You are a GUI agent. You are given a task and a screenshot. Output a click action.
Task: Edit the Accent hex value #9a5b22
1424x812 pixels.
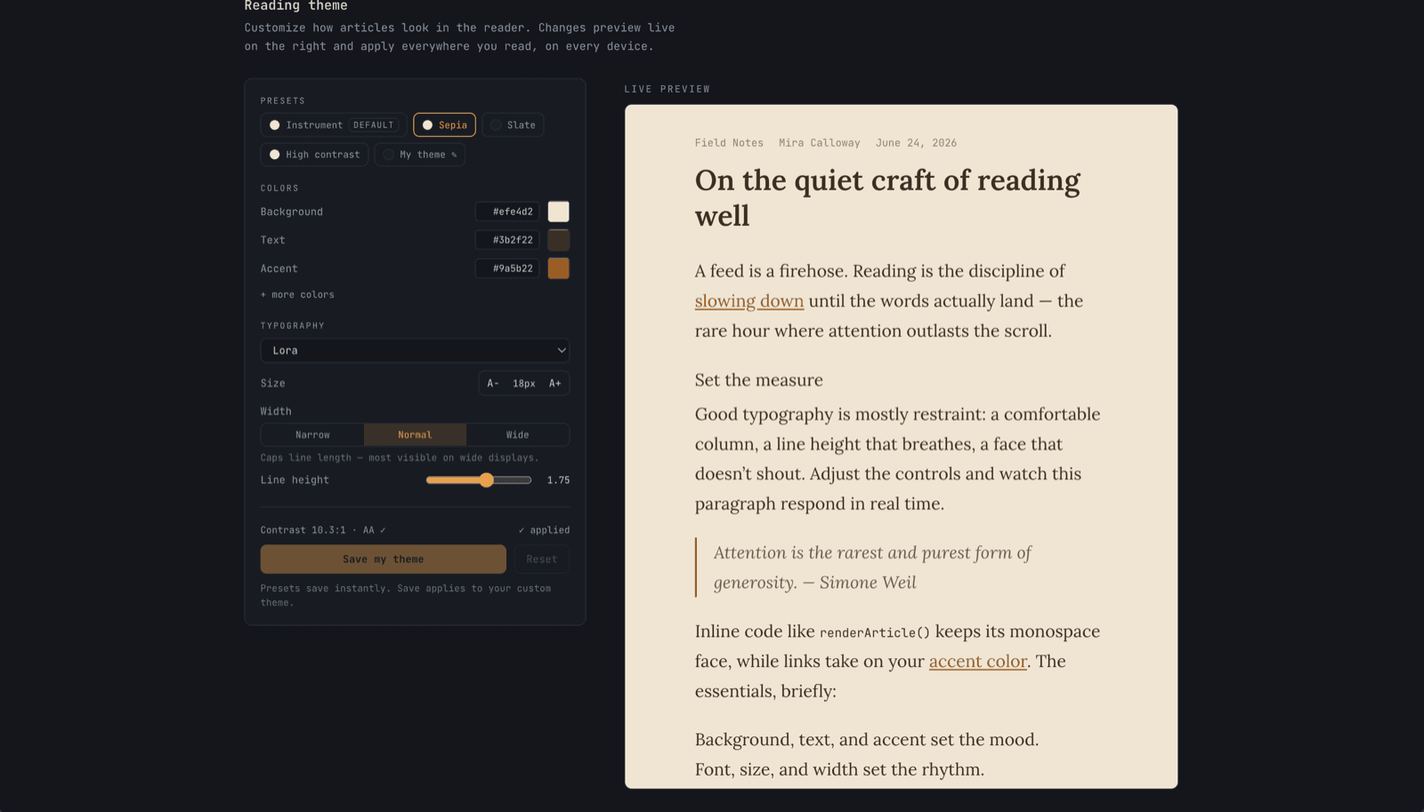tap(507, 269)
